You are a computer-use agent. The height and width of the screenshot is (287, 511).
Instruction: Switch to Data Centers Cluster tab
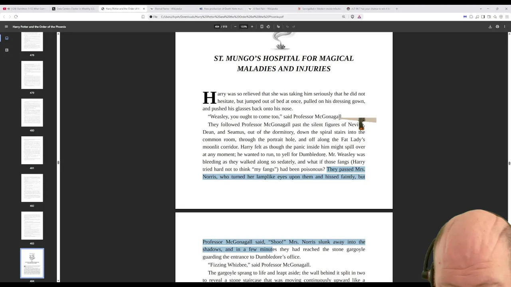(x=74, y=8)
